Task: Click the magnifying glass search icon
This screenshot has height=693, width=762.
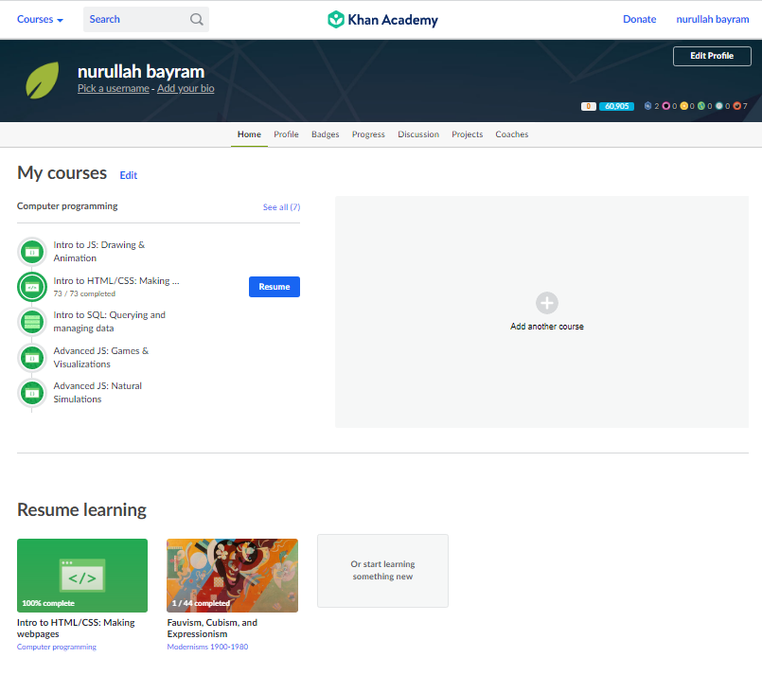Action: click(x=196, y=20)
